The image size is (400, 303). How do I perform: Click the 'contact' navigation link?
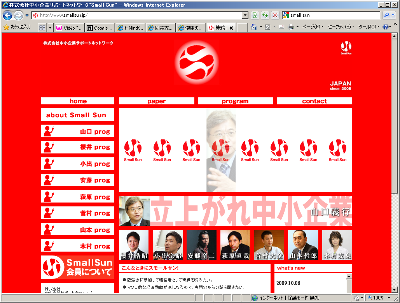point(314,101)
